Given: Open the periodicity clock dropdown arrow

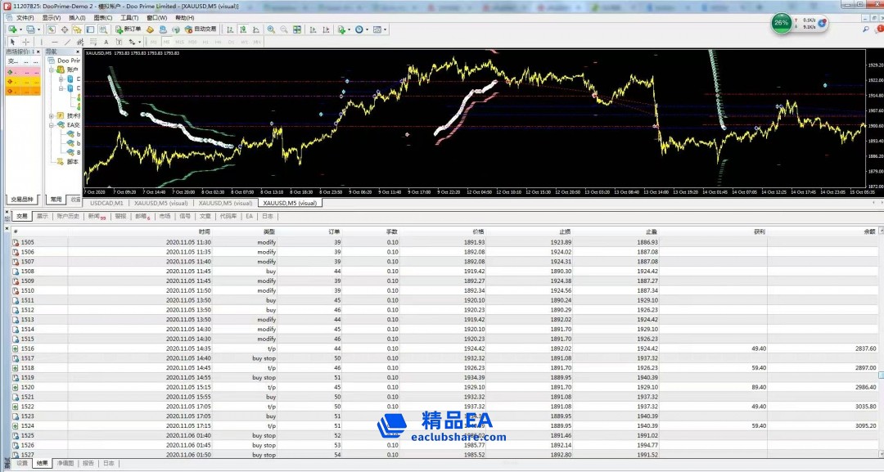Looking at the screenshot, I should coord(368,29).
